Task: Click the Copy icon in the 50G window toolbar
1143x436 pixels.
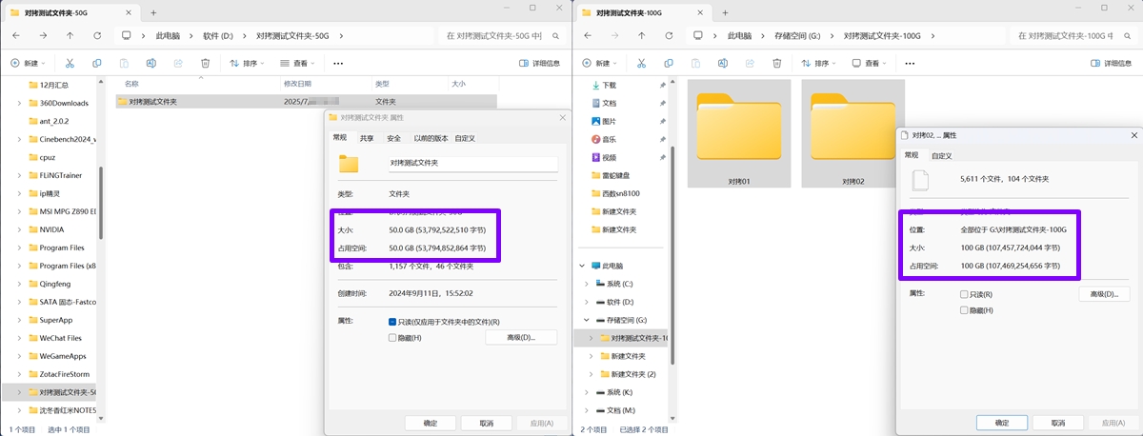Action: 97,64
